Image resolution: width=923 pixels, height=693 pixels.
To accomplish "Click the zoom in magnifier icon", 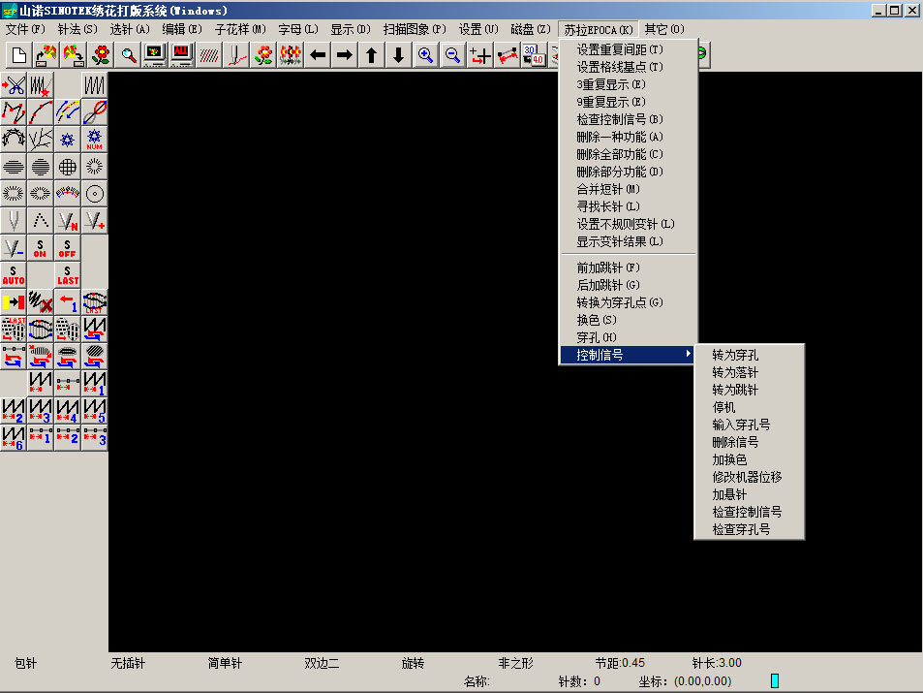I will [x=425, y=55].
